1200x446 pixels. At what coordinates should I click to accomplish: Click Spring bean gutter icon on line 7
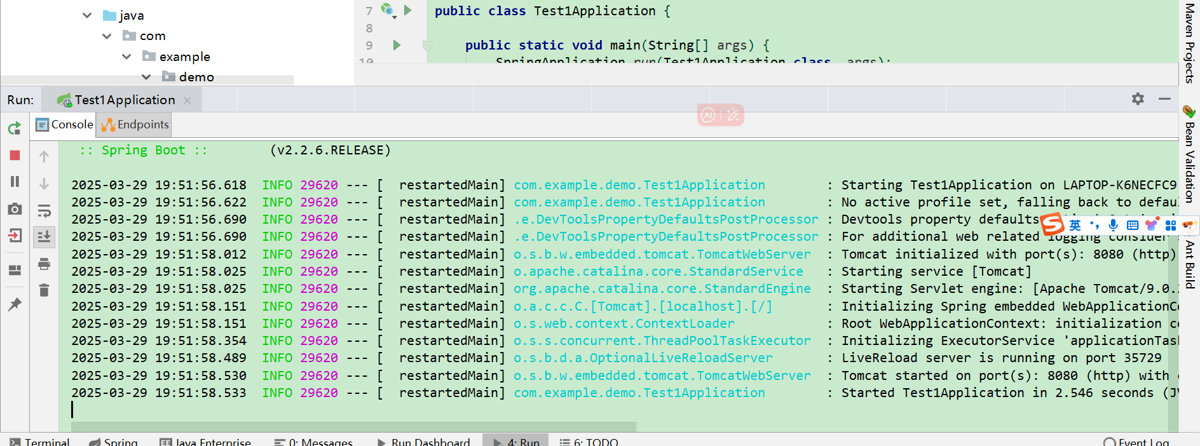pos(388,10)
